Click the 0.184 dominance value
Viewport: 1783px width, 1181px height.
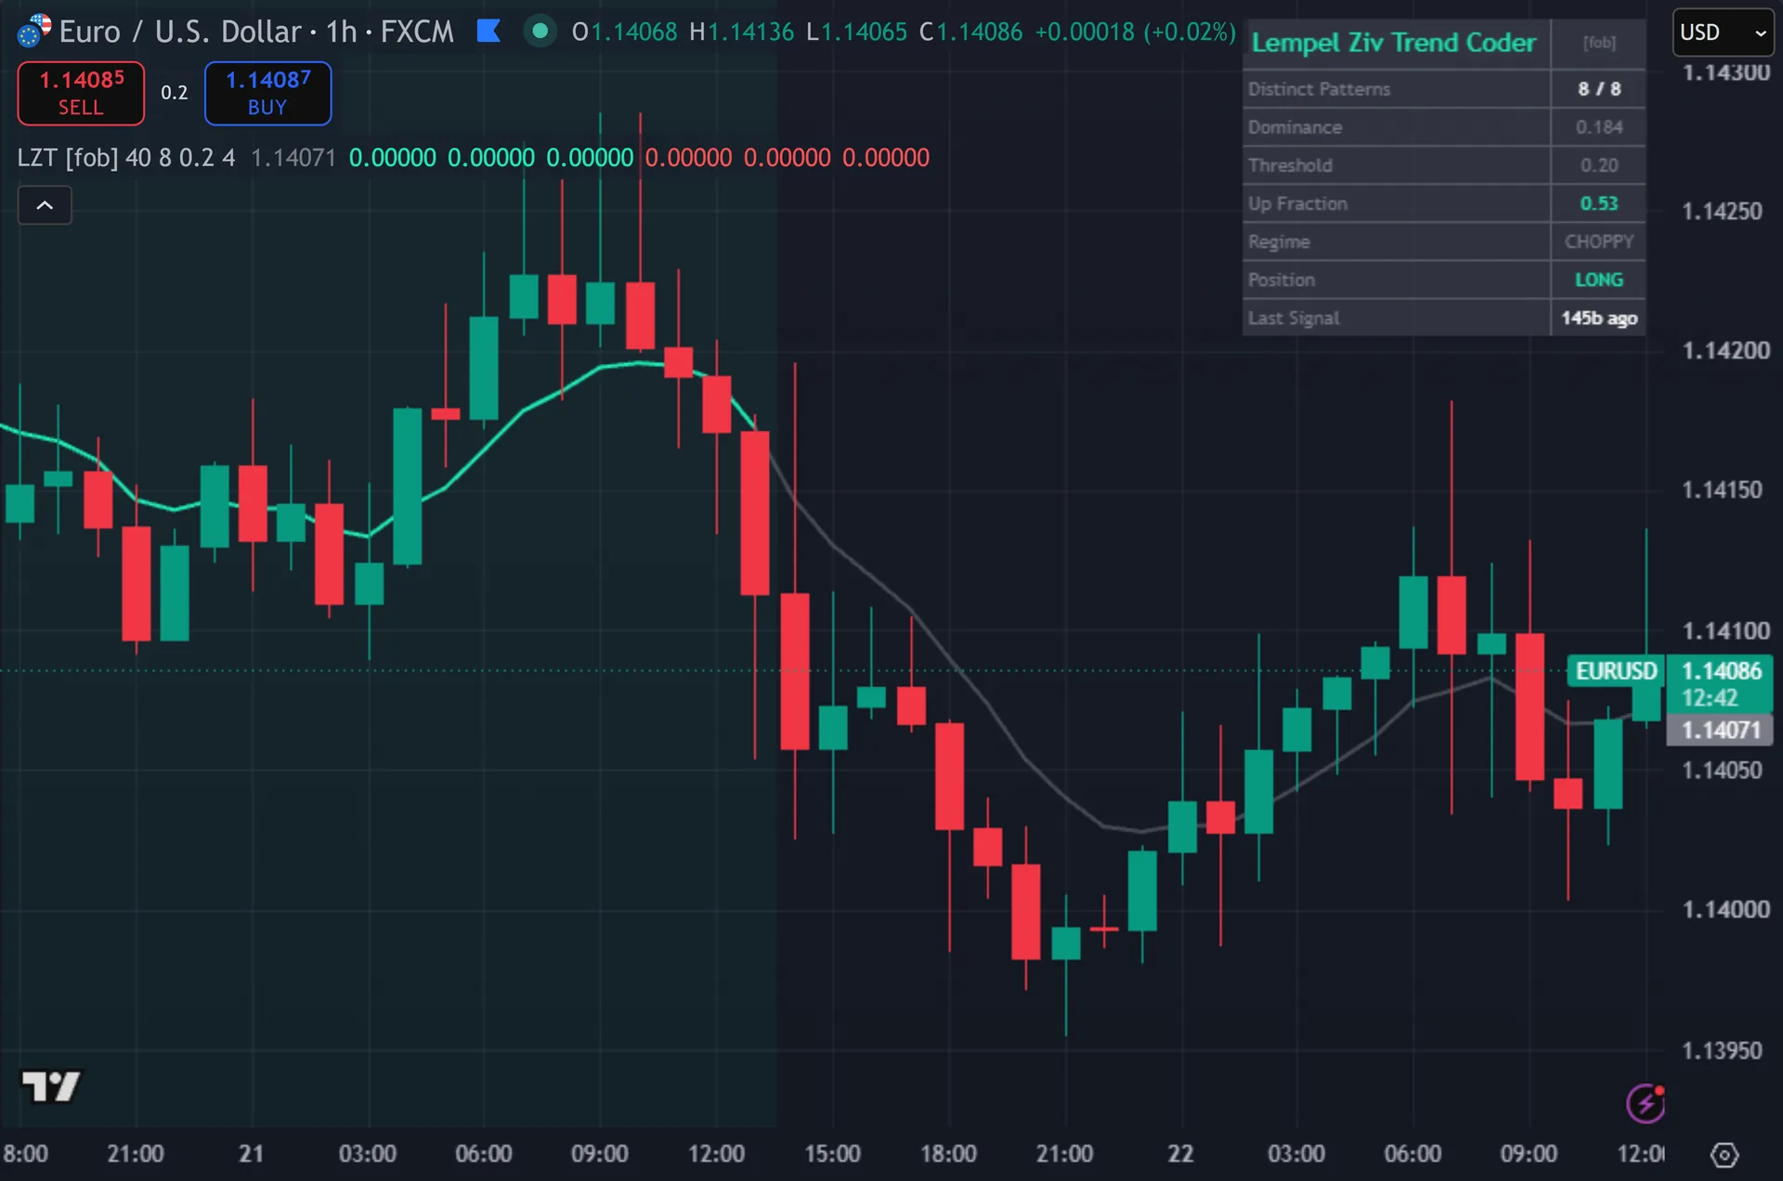click(x=1599, y=127)
